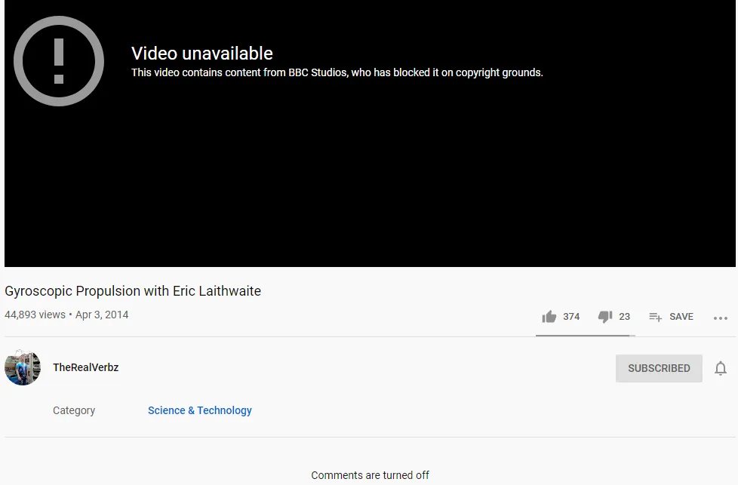This screenshot has height=485, width=738.
Task: Click the SUBSCRIBED button
Action: (659, 368)
